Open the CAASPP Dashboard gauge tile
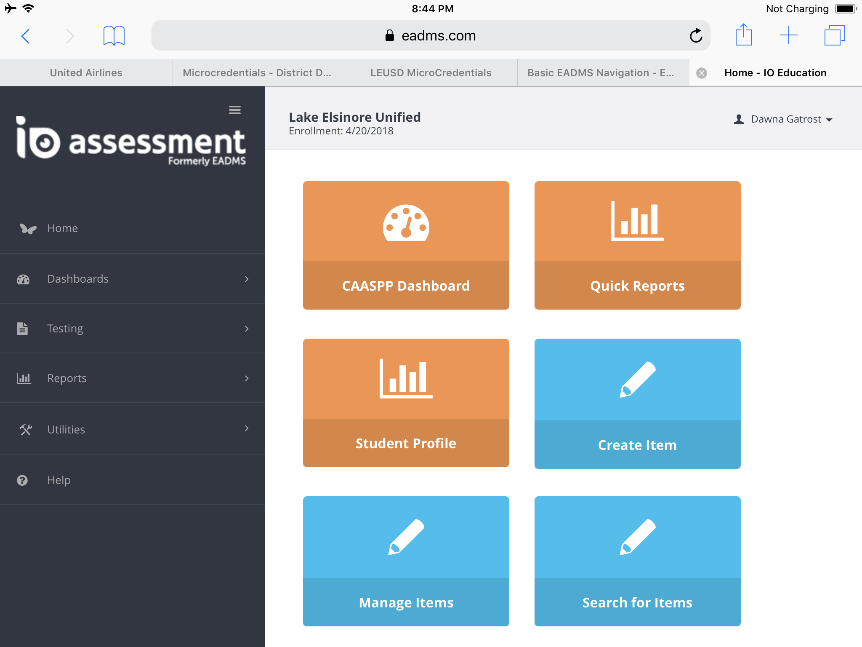The image size is (862, 647). click(x=406, y=245)
